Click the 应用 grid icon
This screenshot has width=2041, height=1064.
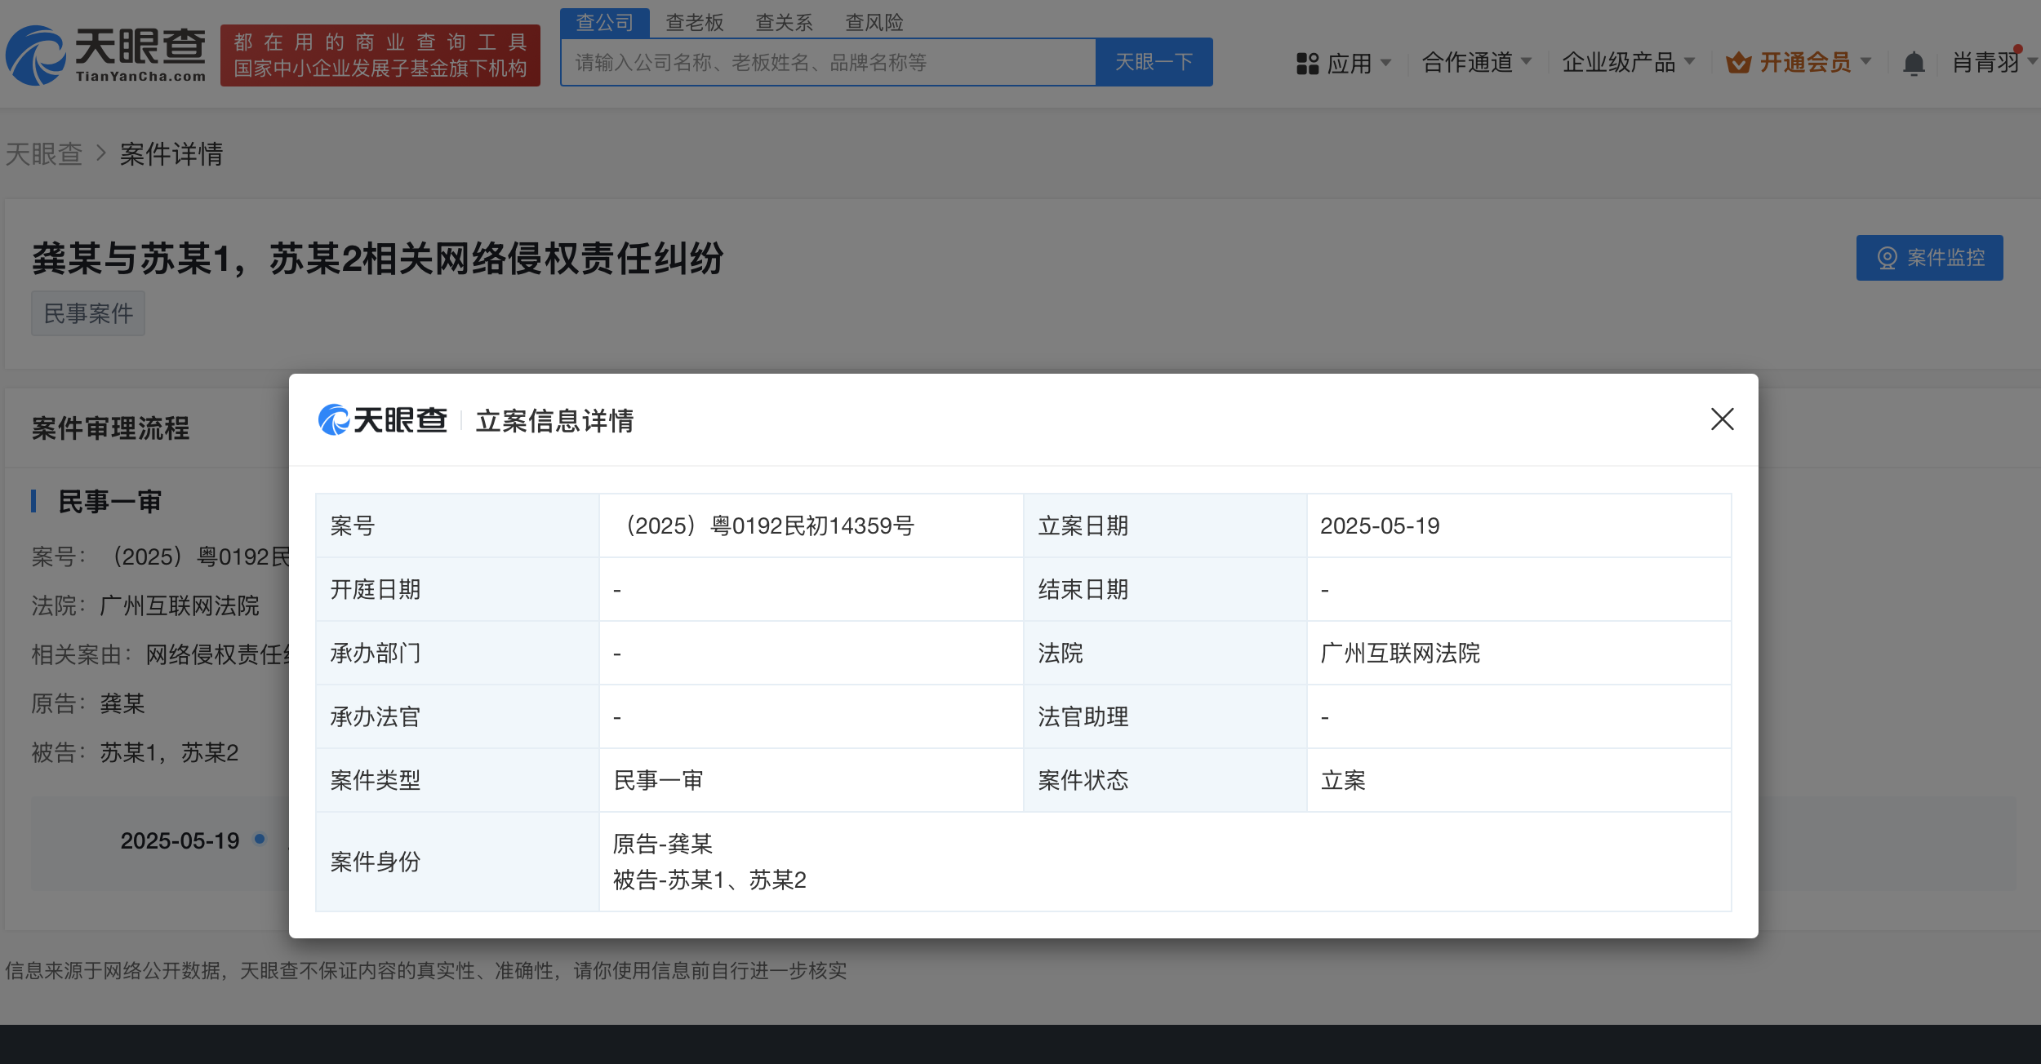[x=1307, y=63]
